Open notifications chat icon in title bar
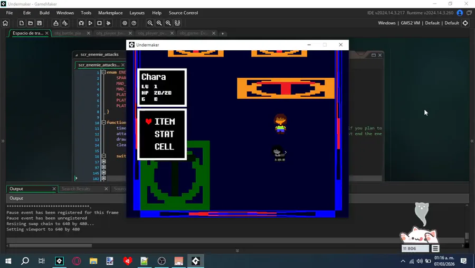The height and width of the screenshot is (268, 475). (x=469, y=13)
